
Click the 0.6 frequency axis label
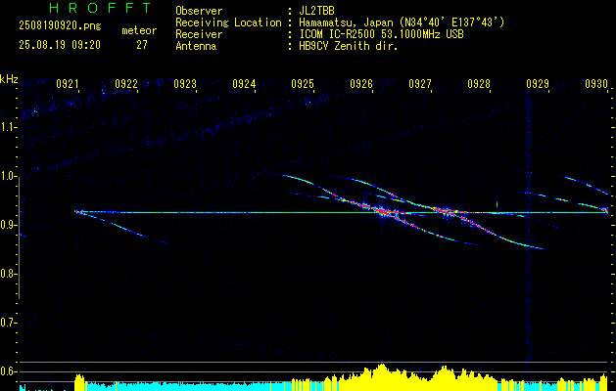8,371
